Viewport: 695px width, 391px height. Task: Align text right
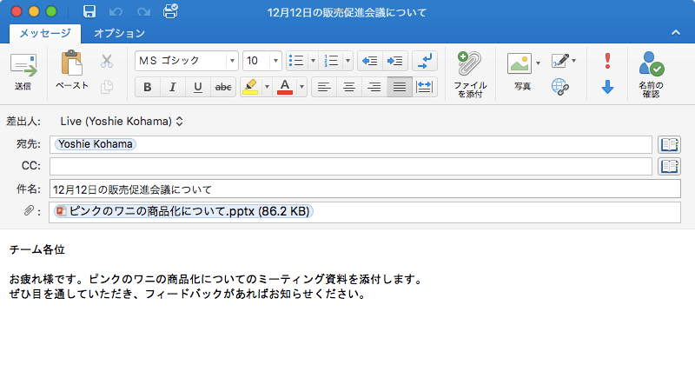pos(374,87)
